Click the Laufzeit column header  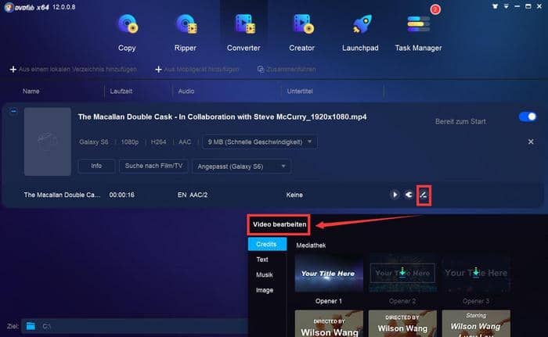pyautogui.click(x=121, y=91)
